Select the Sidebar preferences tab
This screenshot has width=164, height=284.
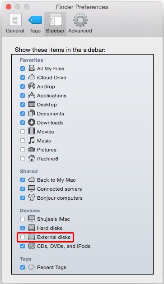[x=55, y=24]
